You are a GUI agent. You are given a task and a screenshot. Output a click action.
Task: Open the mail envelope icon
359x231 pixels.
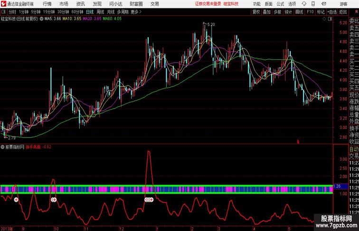tap(323, 4)
